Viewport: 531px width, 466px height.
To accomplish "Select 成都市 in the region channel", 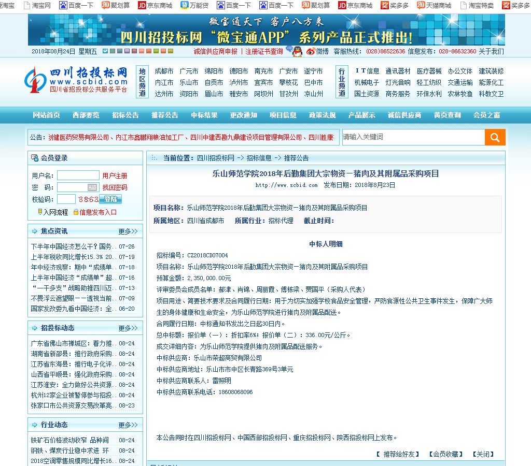I will point(164,71).
